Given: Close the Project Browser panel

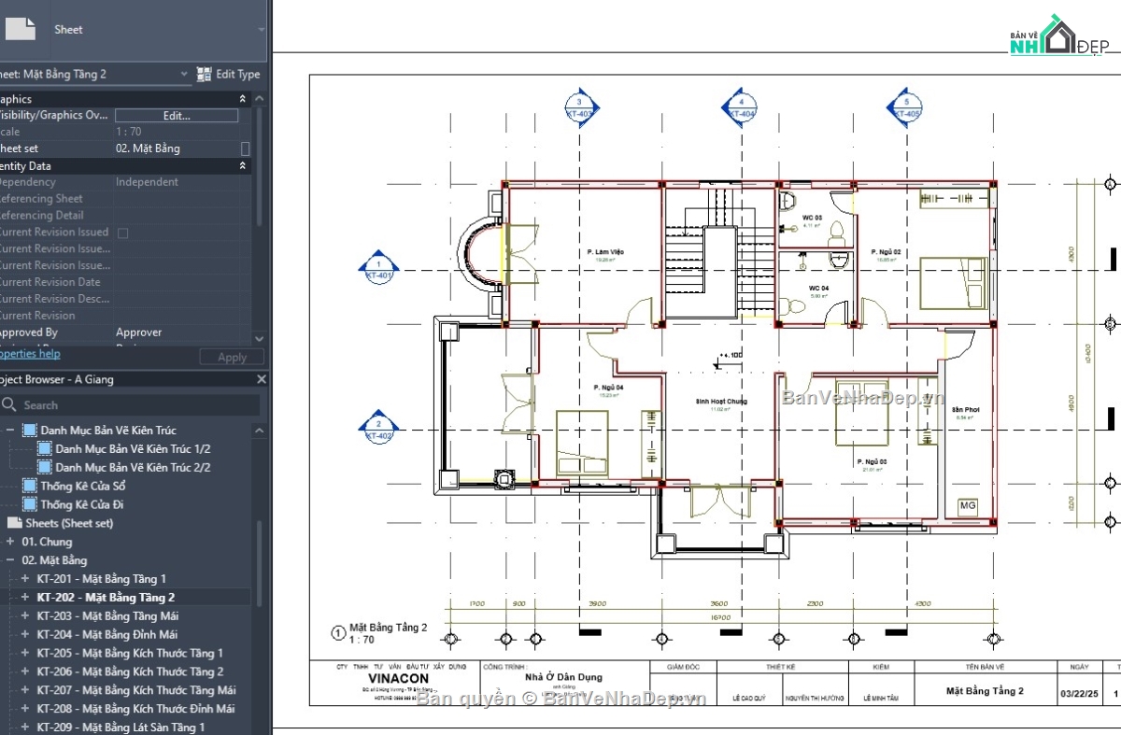Looking at the screenshot, I should pos(262,379).
